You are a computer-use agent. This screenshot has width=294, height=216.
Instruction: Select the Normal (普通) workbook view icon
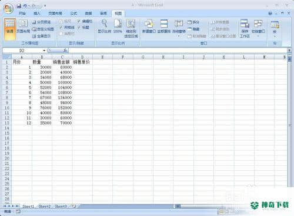pos(10,29)
